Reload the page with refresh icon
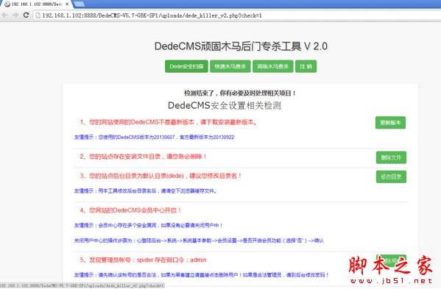The width and height of the screenshot is (441, 289). (26, 15)
